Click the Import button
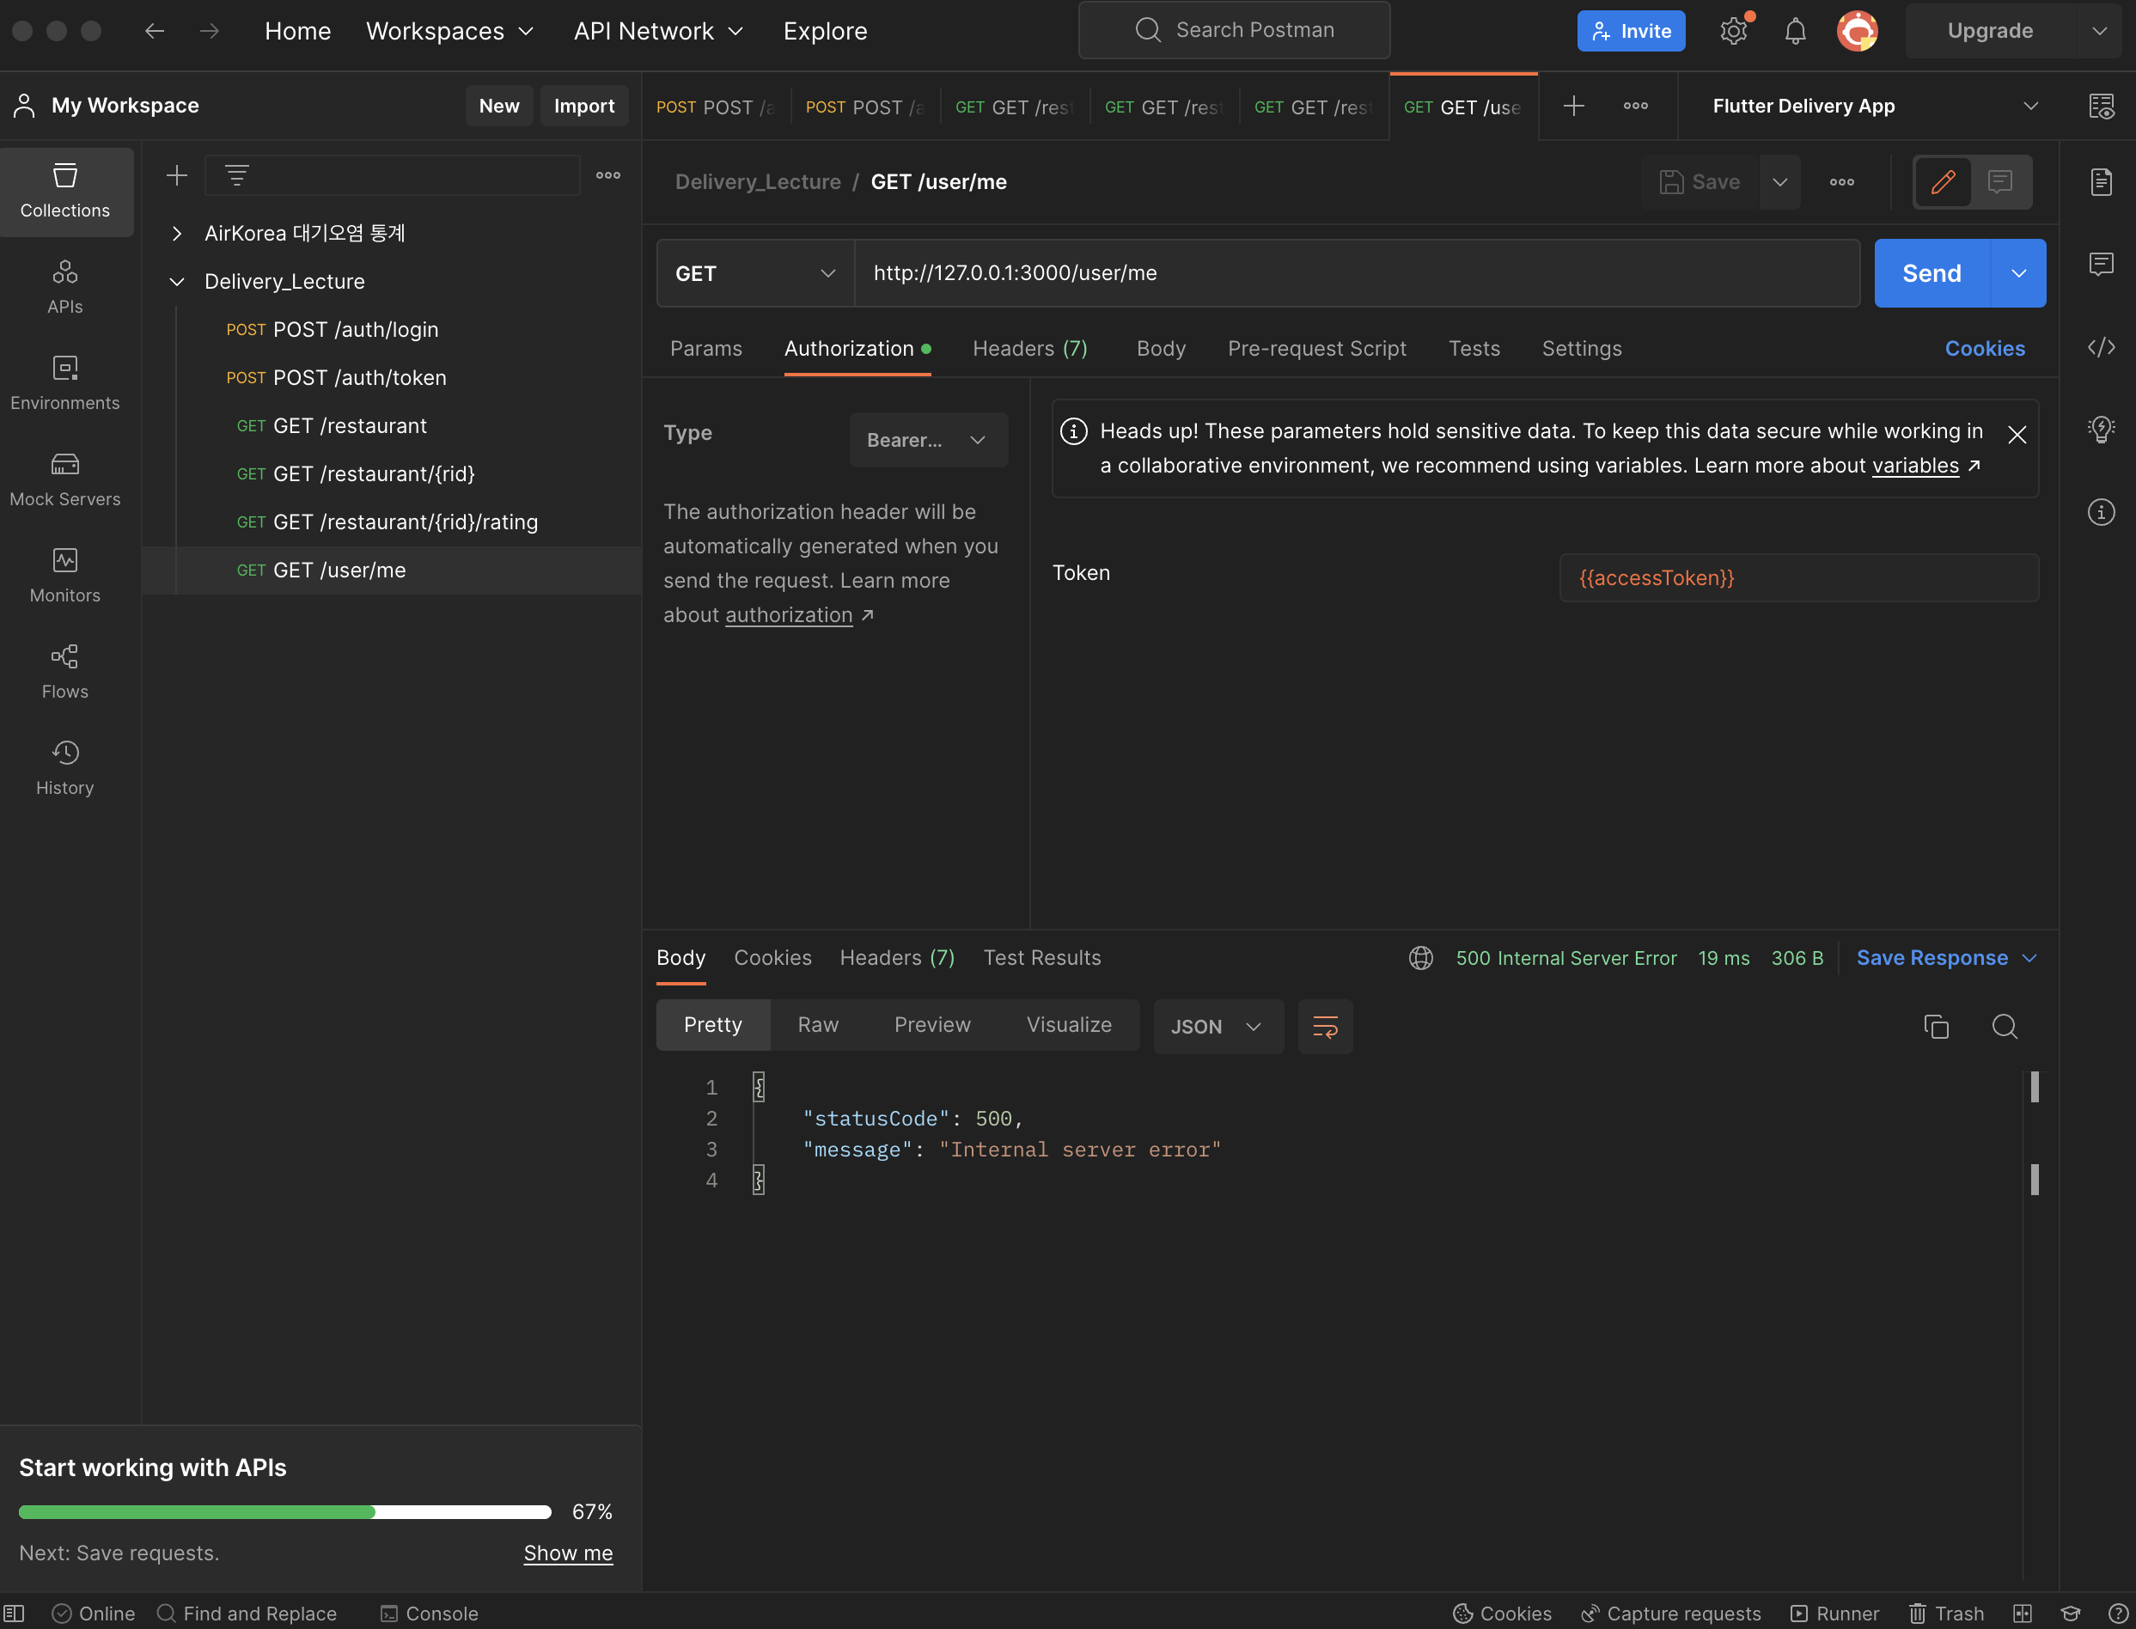This screenshot has width=2136, height=1629. click(583, 106)
